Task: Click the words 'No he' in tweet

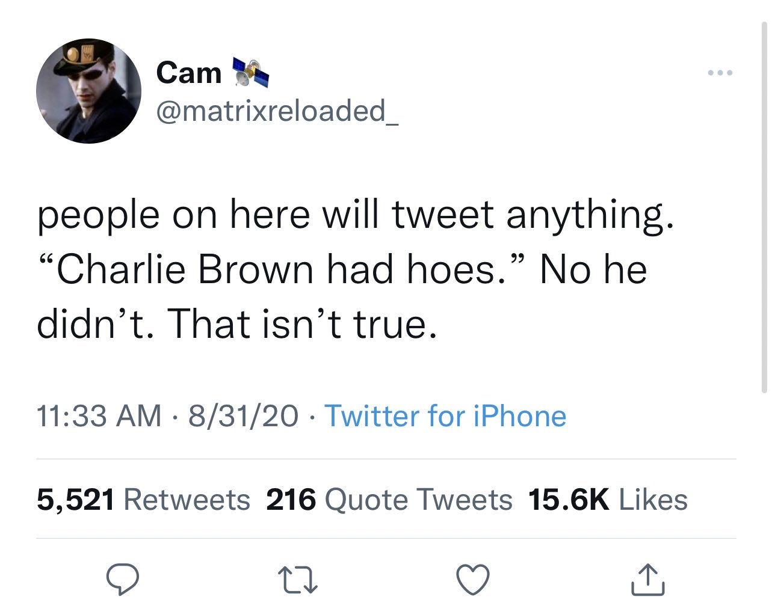Action: (593, 269)
